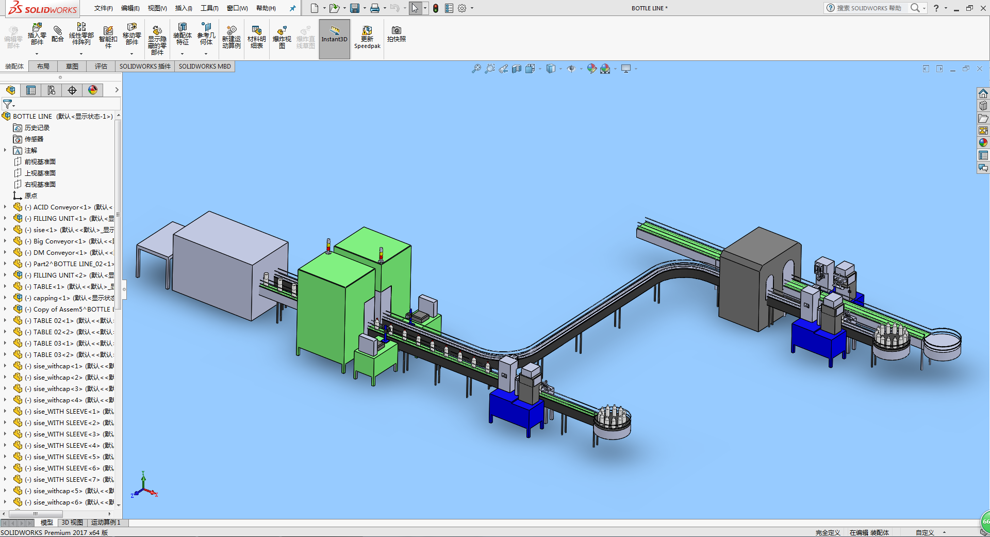Screen dimensions: 990x537
Task: Switch to the 评估 tab
Action: [x=101, y=67]
